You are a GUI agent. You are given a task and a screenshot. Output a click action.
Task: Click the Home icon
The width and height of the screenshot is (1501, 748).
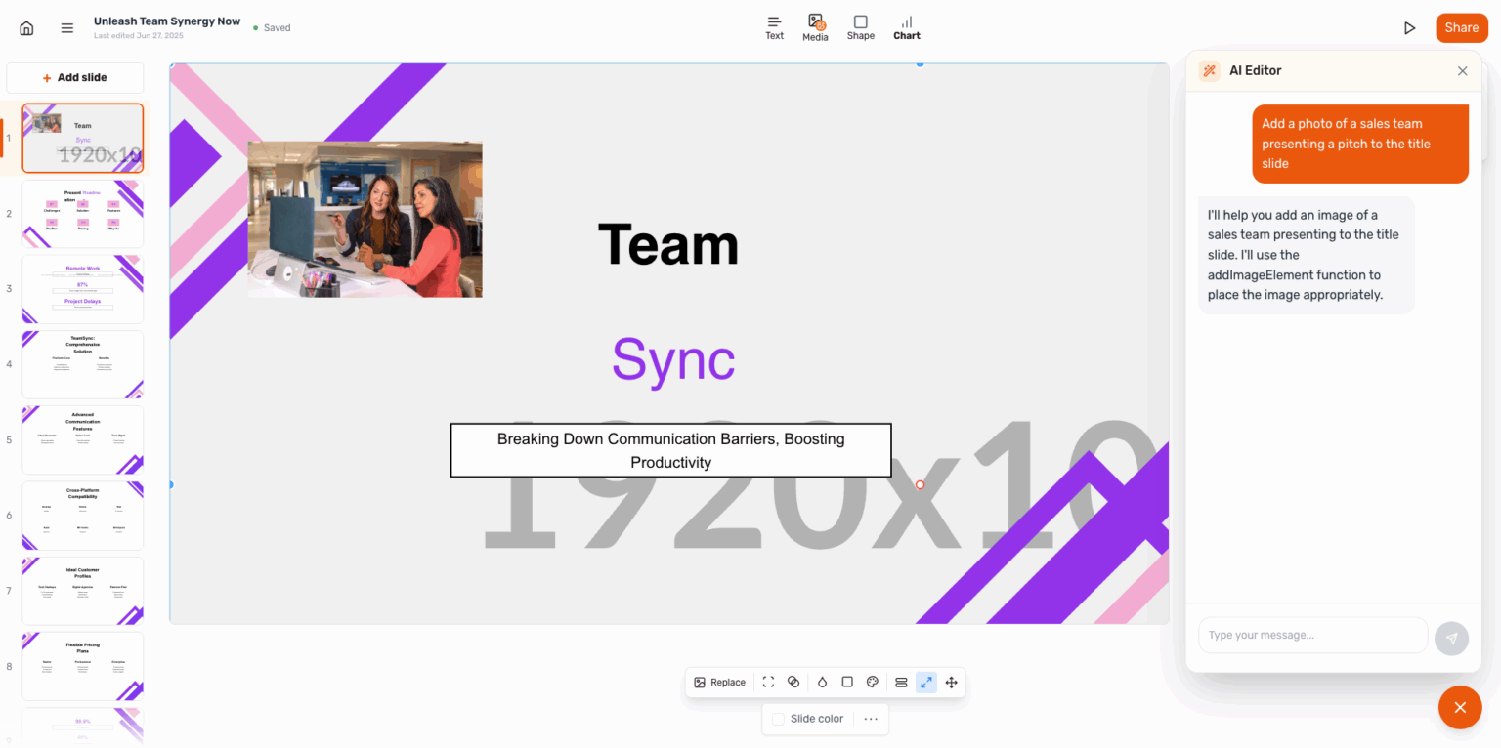[x=26, y=27]
